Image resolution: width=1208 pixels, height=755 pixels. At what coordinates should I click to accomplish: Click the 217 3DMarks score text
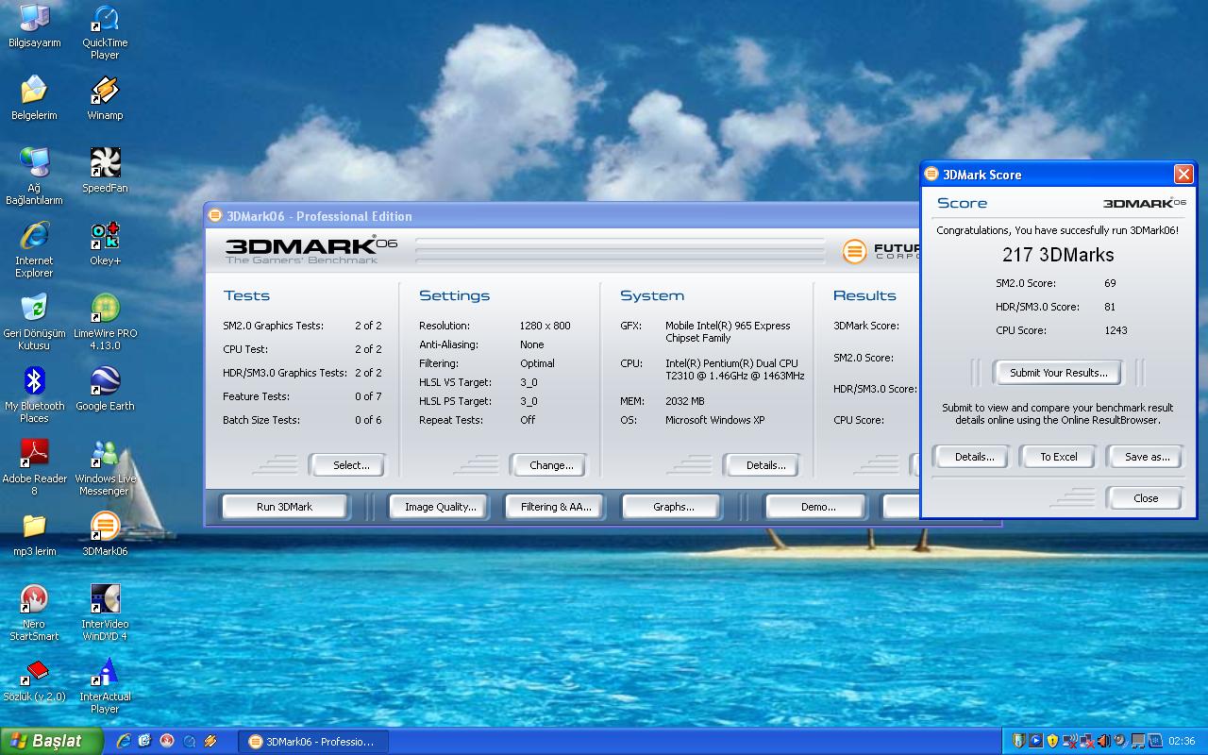click(x=1058, y=255)
